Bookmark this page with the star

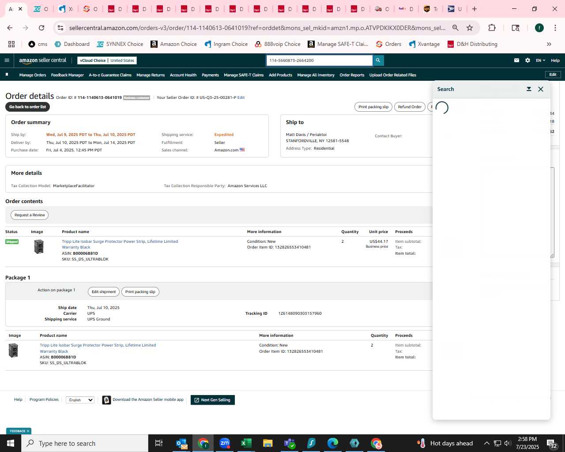(x=470, y=28)
